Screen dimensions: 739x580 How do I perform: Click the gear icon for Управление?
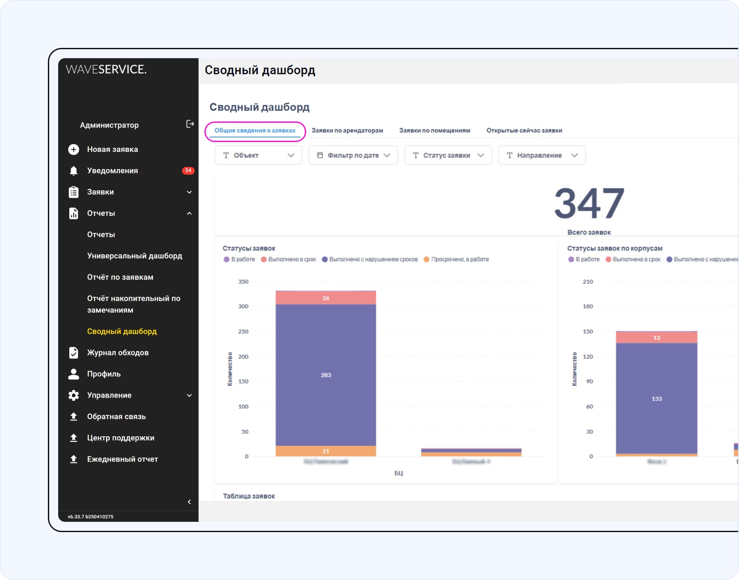point(74,395)
